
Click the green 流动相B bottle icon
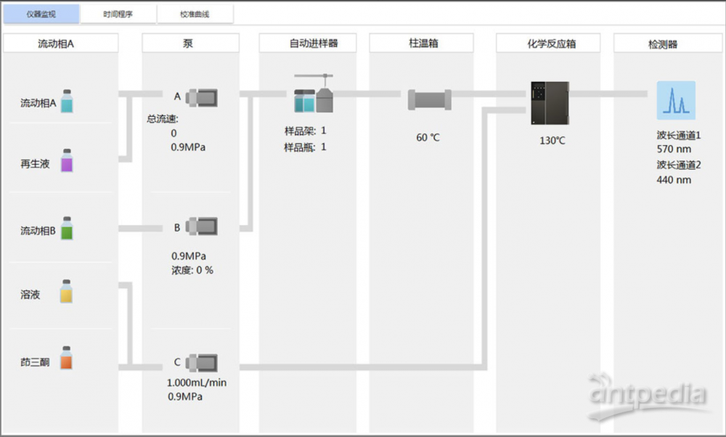[x=67, y=229]
